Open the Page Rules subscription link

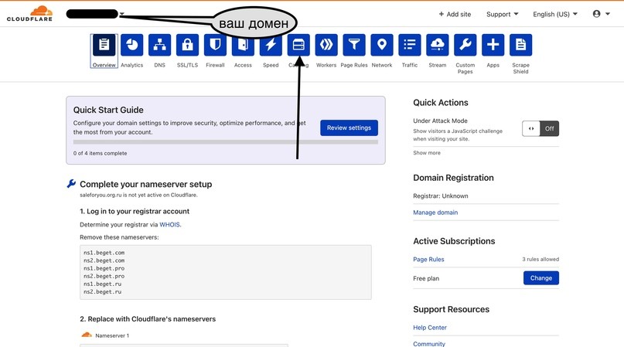click(x=428, y=259)
